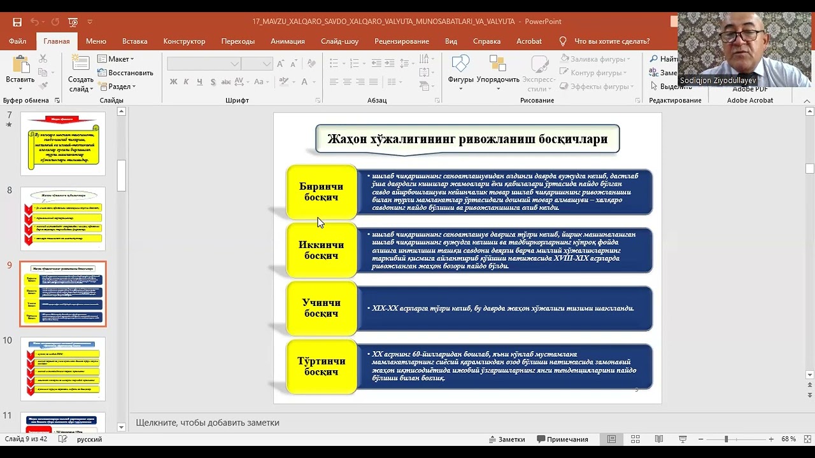Cut selection with the scissors icon
This screenshot has height=458, width=815.
click(43, 59)
